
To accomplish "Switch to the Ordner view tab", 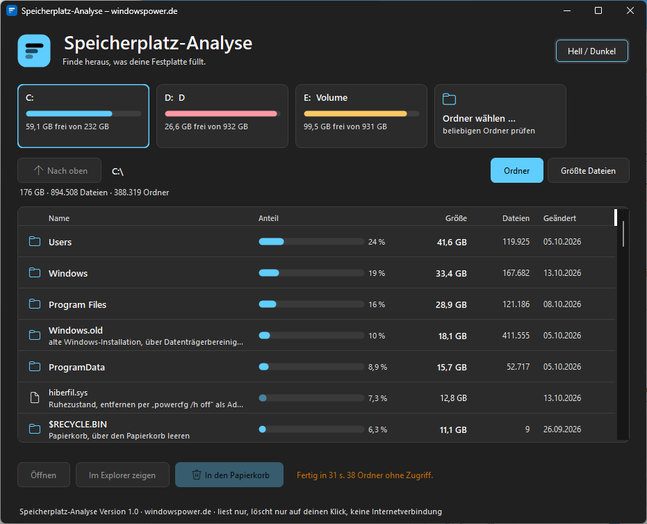I will pos(516,170).
